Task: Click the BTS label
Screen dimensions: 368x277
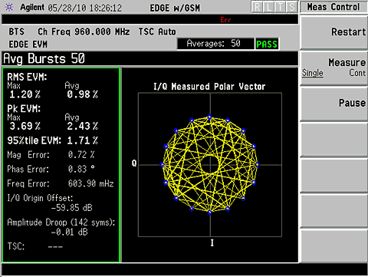Action: point(17,31)
